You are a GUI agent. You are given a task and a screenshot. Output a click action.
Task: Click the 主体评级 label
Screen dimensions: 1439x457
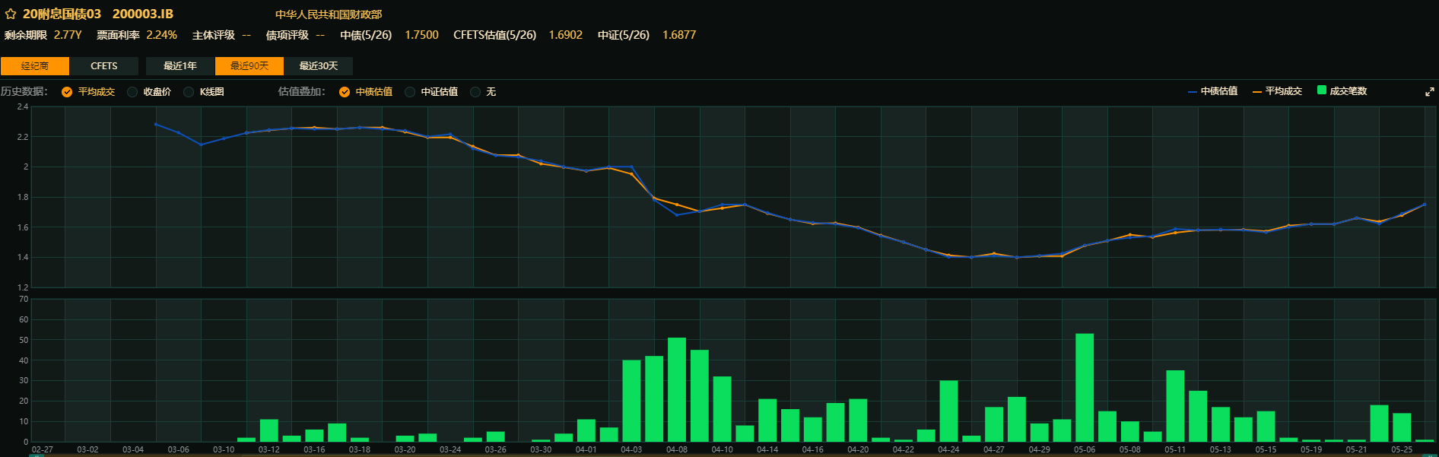click(214, 35)
